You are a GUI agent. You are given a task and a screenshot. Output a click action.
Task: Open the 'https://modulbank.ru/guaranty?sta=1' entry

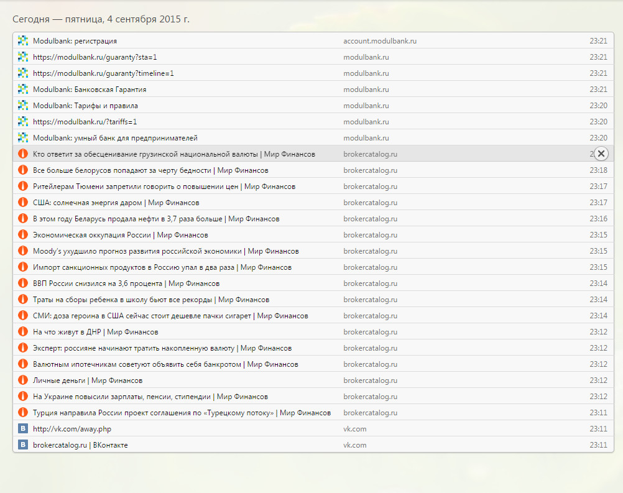(95, 57)
